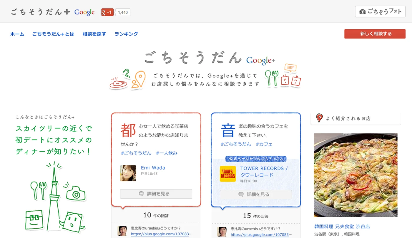Click reply avatar under 15 件の回答
The image size is (412, 238).
pyautogui.click(x=222, y=232)
